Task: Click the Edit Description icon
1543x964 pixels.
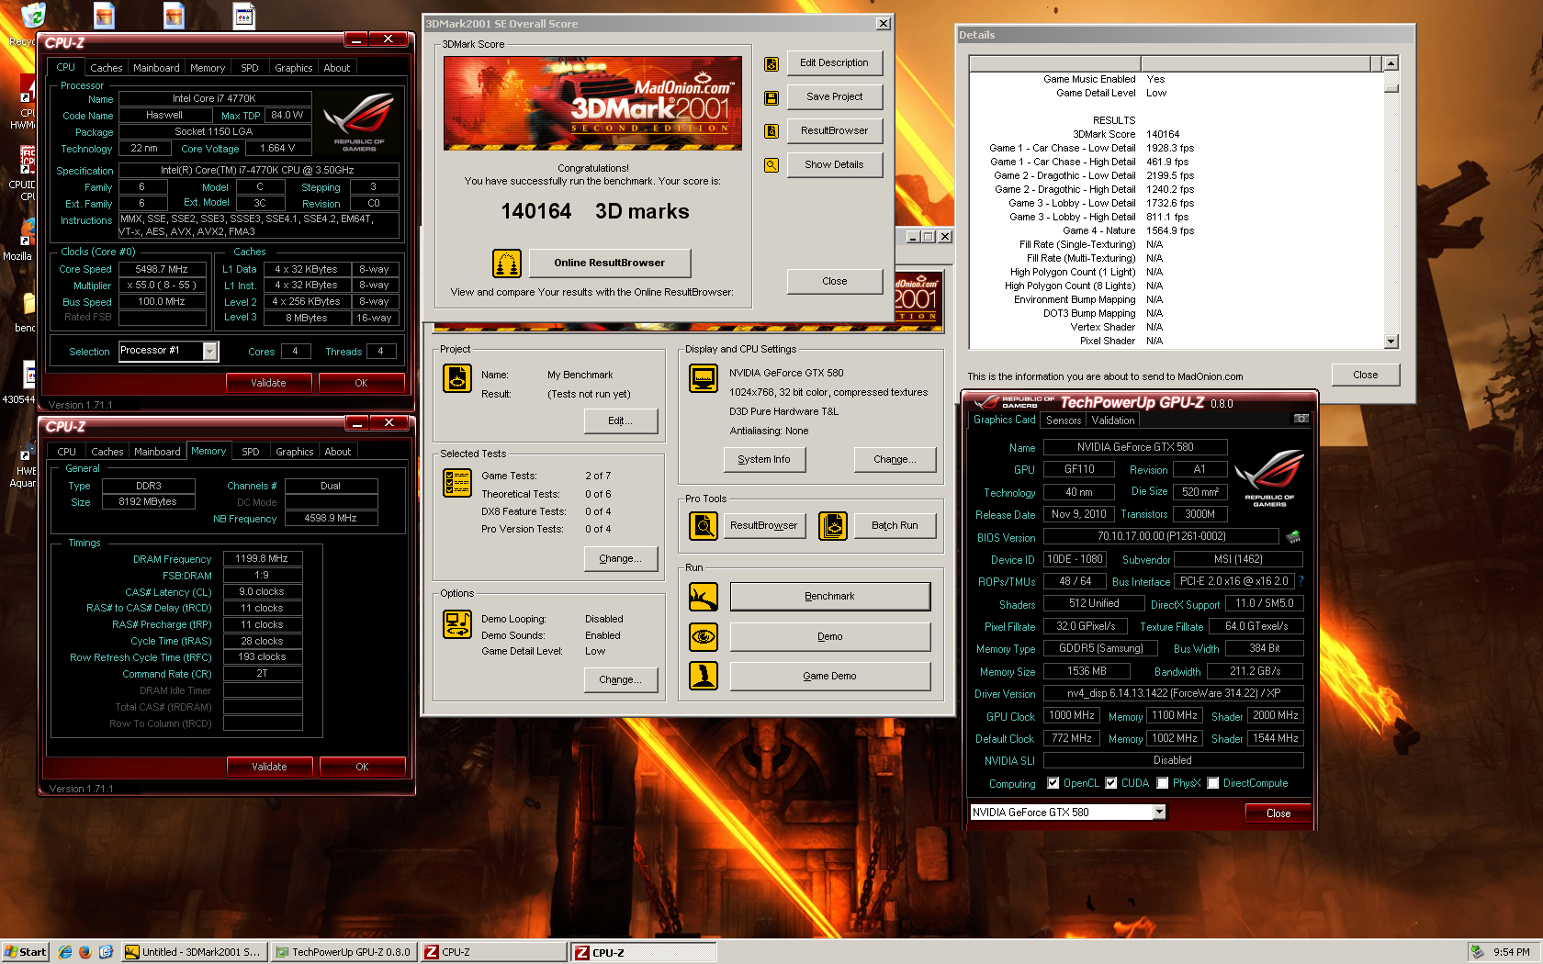Action: click(x=771, y=63)
